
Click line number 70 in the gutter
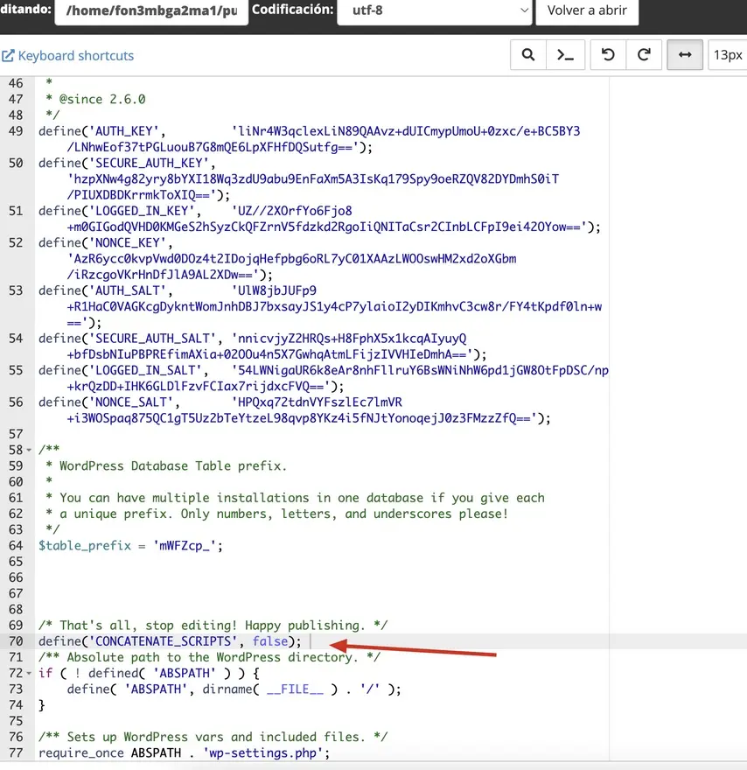pyautogui.click(x=16, y=641)
